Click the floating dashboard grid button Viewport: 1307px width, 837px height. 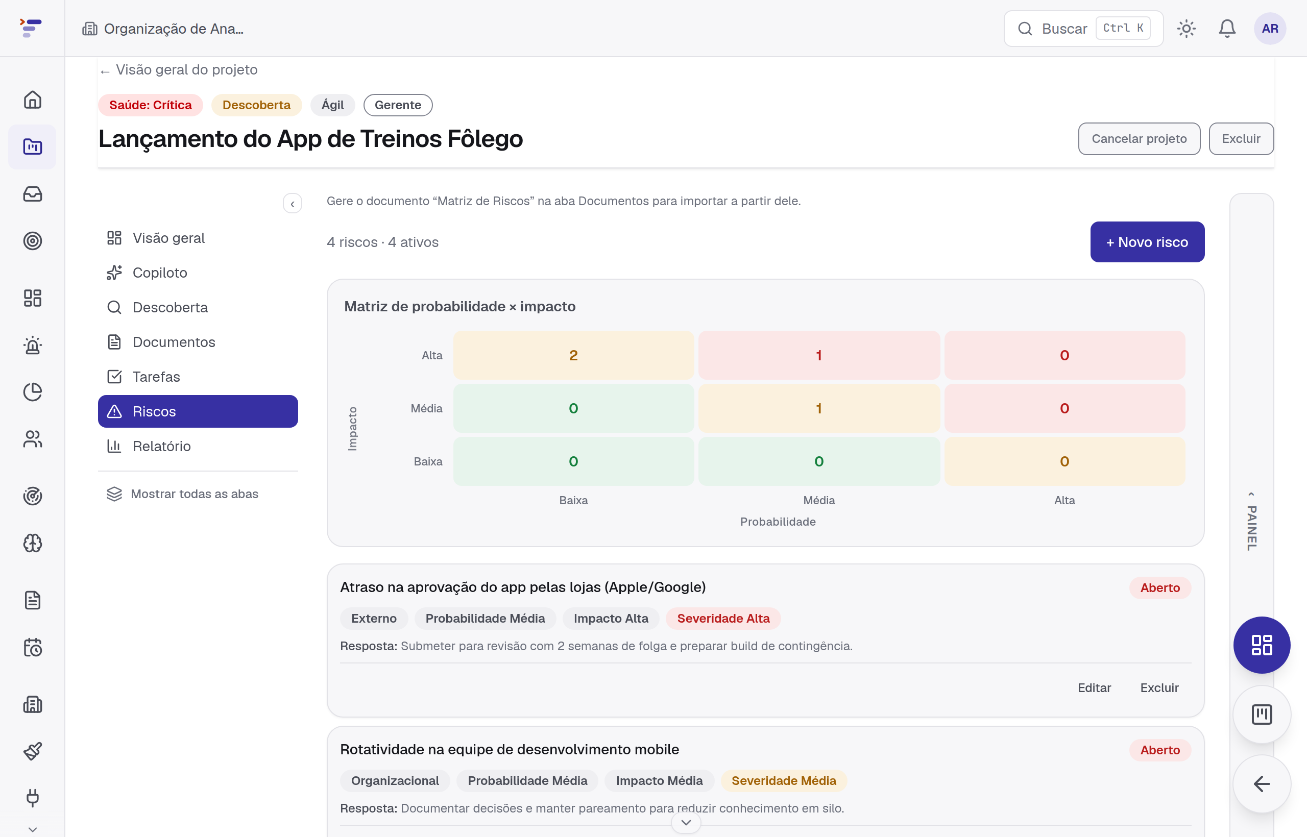1262,645
